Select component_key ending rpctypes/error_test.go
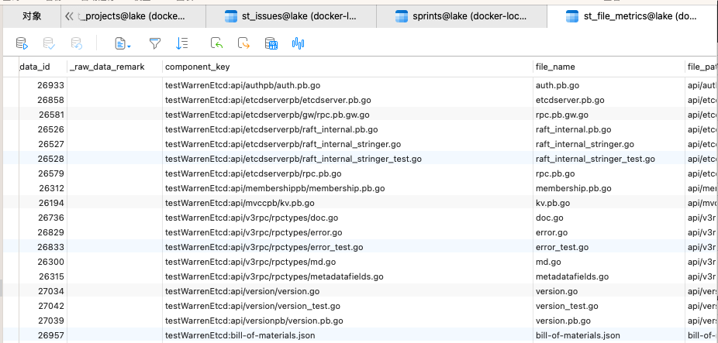The width and height of the screenshot is (718, 343). (x=347, y=247)
